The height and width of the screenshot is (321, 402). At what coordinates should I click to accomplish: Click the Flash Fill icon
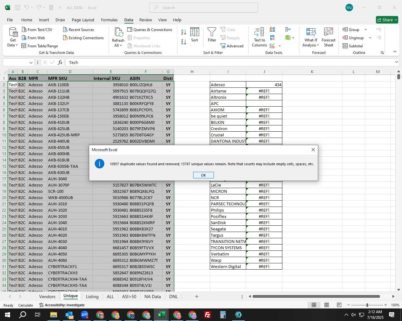[272, 29]
